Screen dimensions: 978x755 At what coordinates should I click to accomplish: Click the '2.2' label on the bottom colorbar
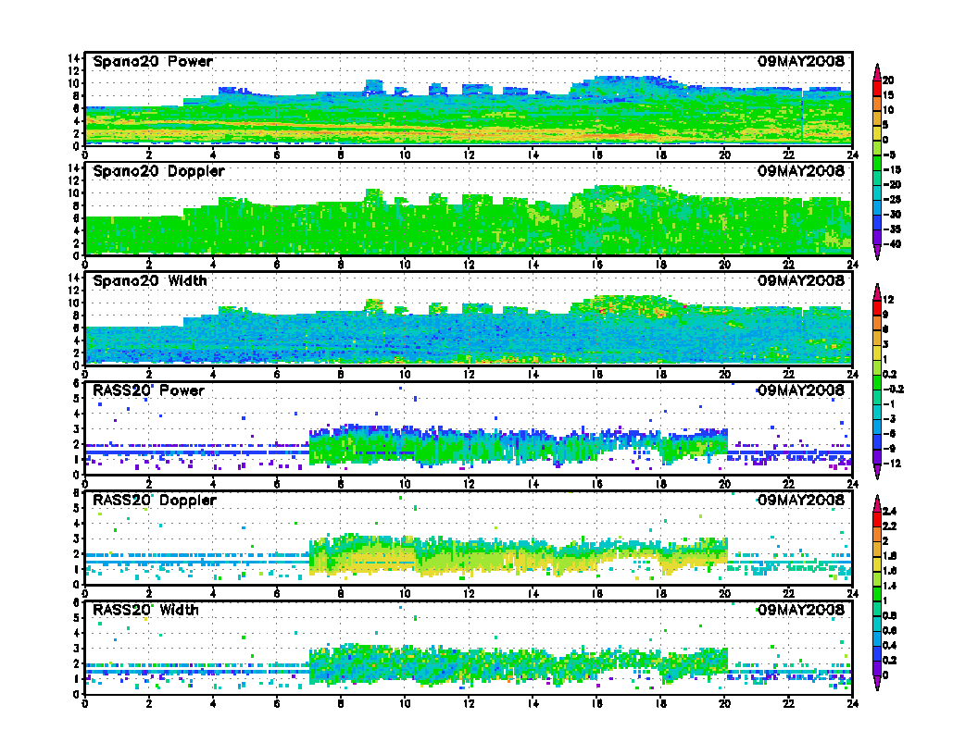[x=890, y=526]
